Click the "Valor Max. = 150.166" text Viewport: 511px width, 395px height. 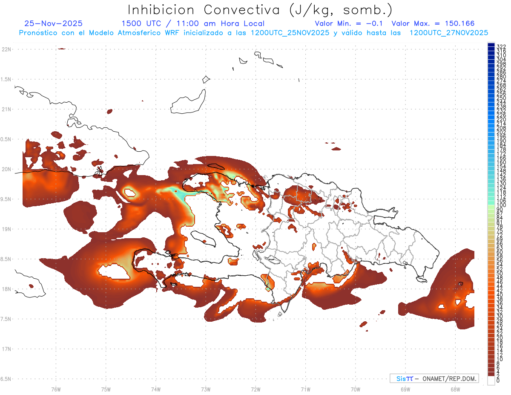coord(433,23)
